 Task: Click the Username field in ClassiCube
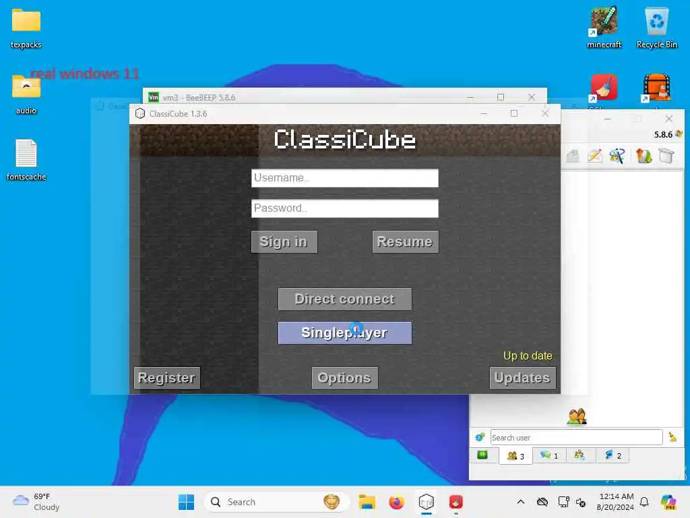(x=344, y=178)
